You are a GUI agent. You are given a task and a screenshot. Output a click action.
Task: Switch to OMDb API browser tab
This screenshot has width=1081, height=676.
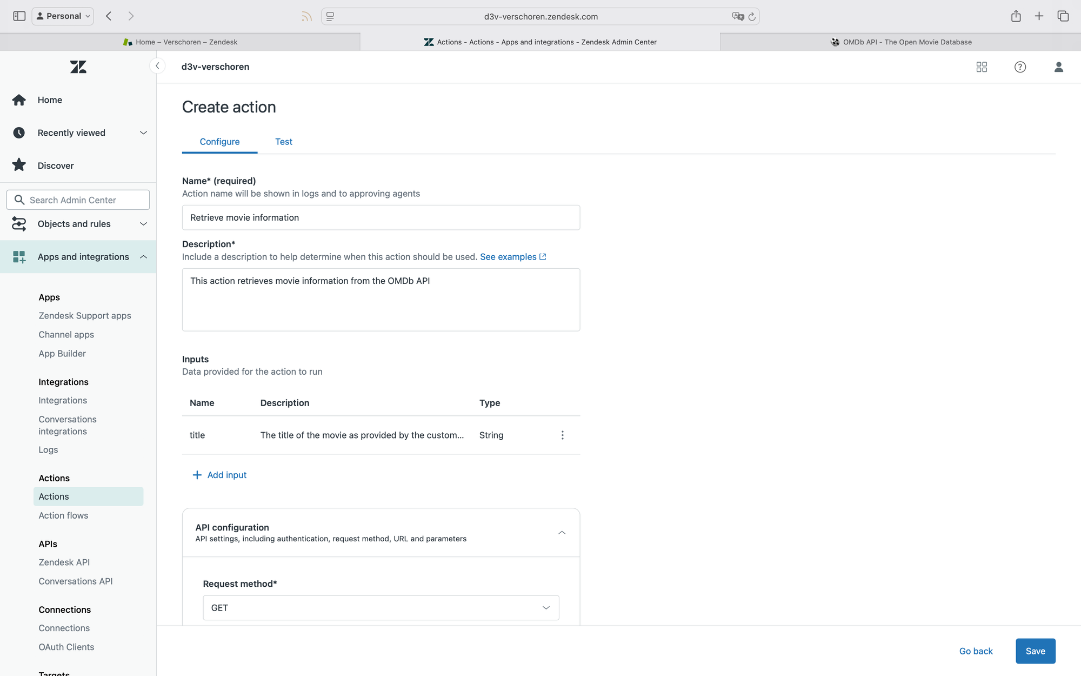tap(900, 42)
